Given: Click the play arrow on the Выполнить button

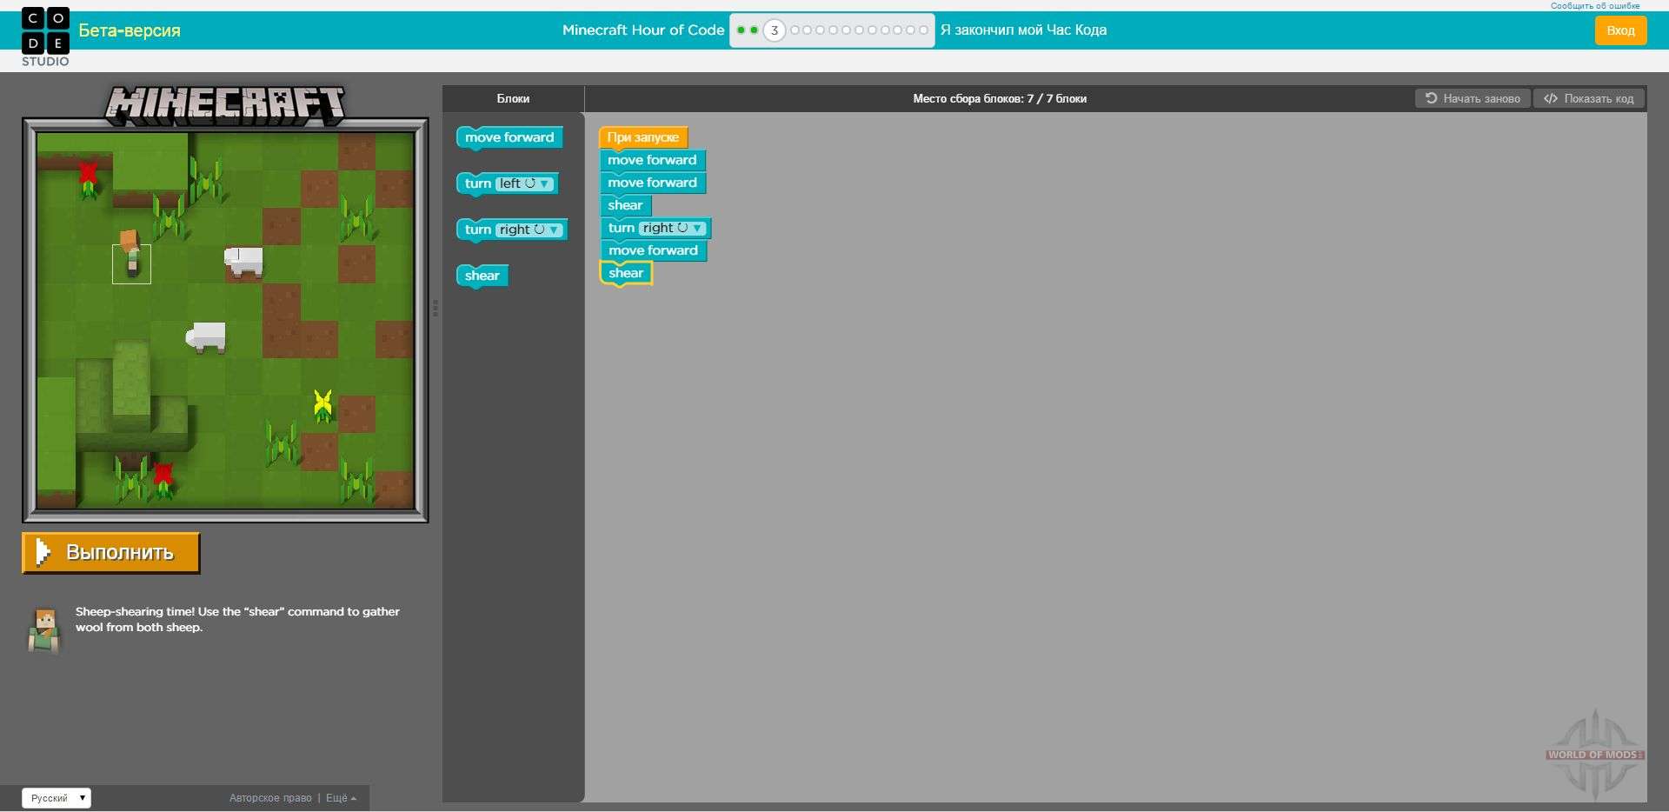Looking at the screenshot, I should [42, 552].
